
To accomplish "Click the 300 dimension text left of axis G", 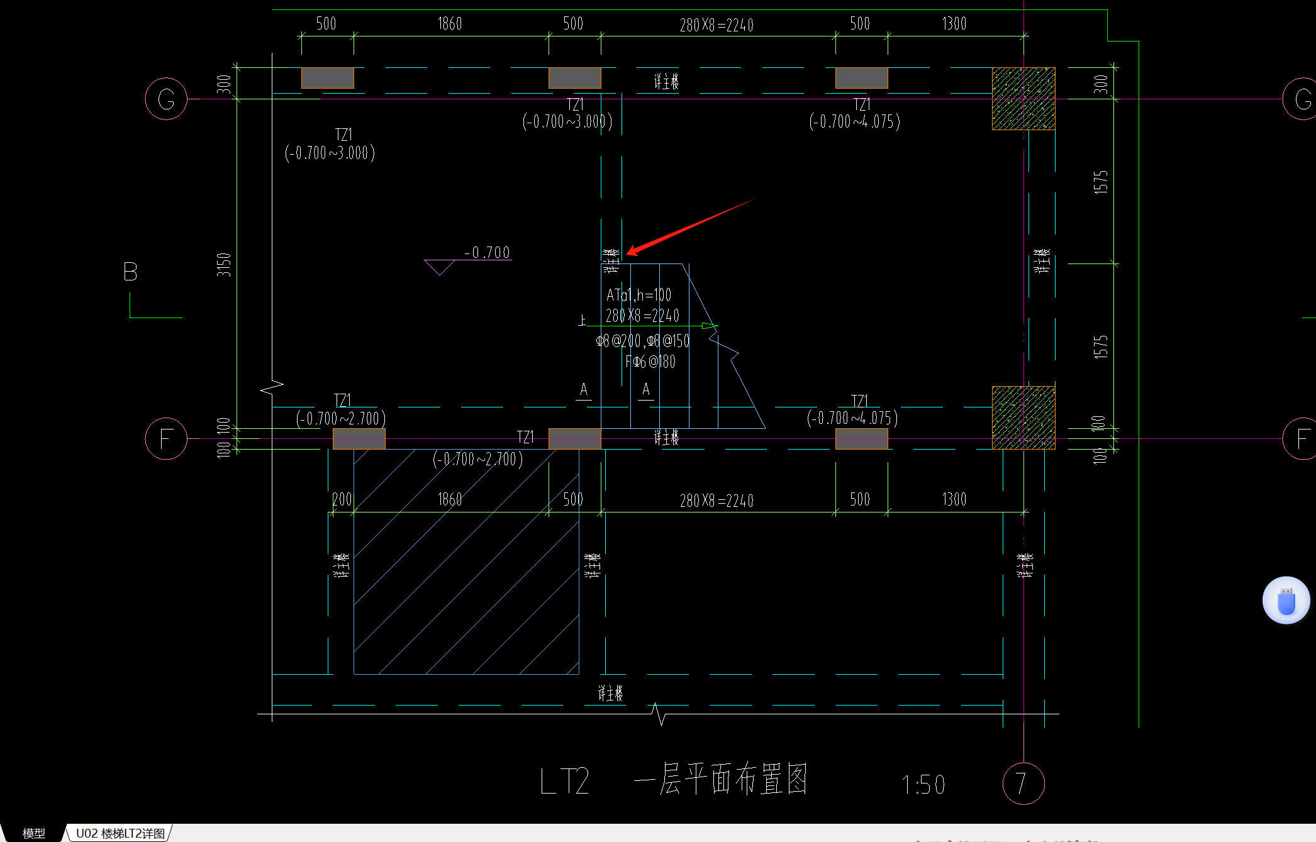I will (x=224, y=84).
